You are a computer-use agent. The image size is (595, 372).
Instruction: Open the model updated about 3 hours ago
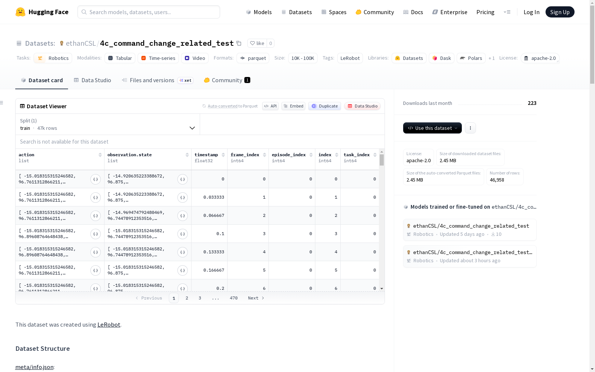(x=470, y=256)
